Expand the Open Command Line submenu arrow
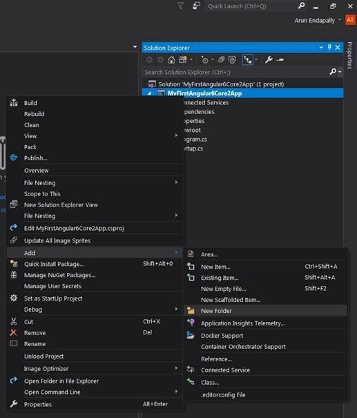The width and height of the screenshot is (357, 418). tap(176, 392)
